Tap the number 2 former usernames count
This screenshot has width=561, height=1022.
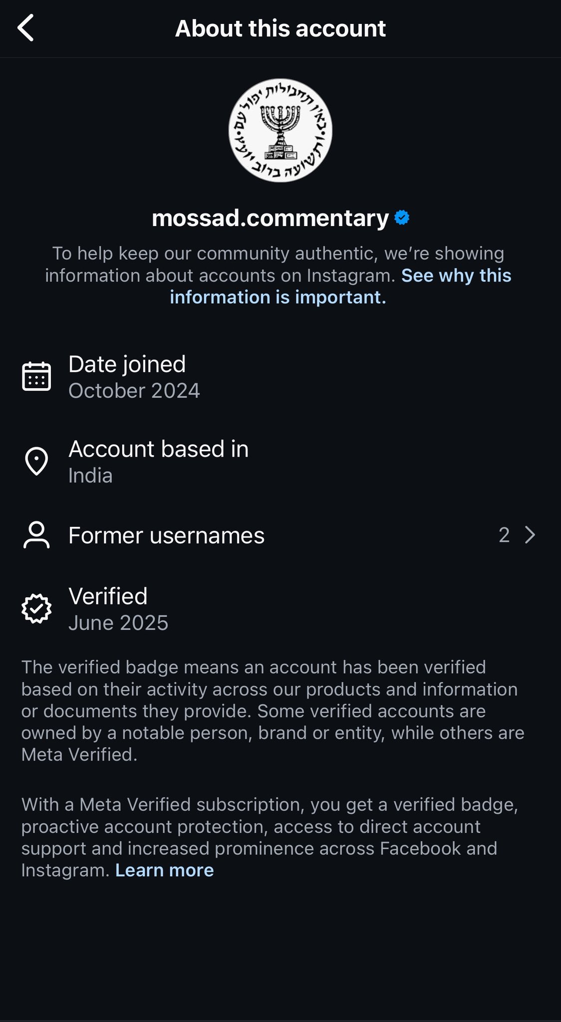click(x=504, y=535)
